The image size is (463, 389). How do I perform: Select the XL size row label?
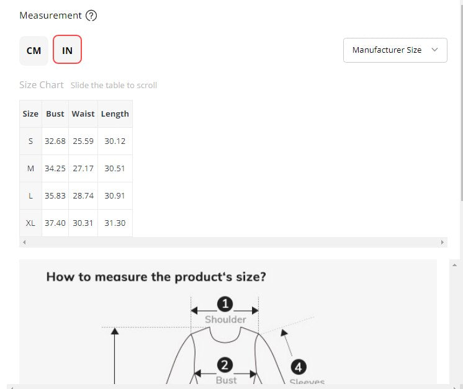tap(30, 223)
